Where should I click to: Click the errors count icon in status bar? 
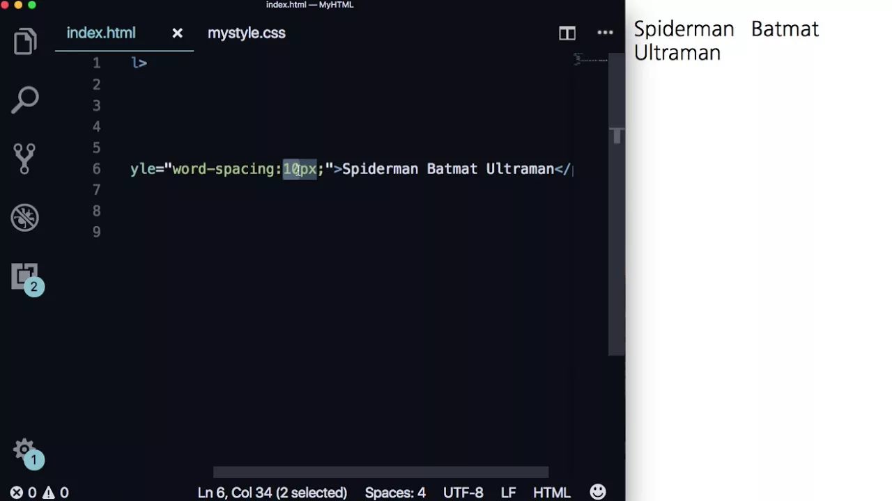(23, 493)
